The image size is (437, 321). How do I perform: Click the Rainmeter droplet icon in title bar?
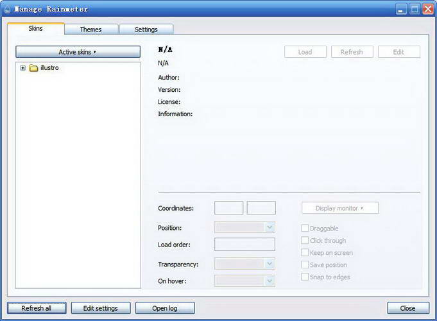tap(8, 9)
